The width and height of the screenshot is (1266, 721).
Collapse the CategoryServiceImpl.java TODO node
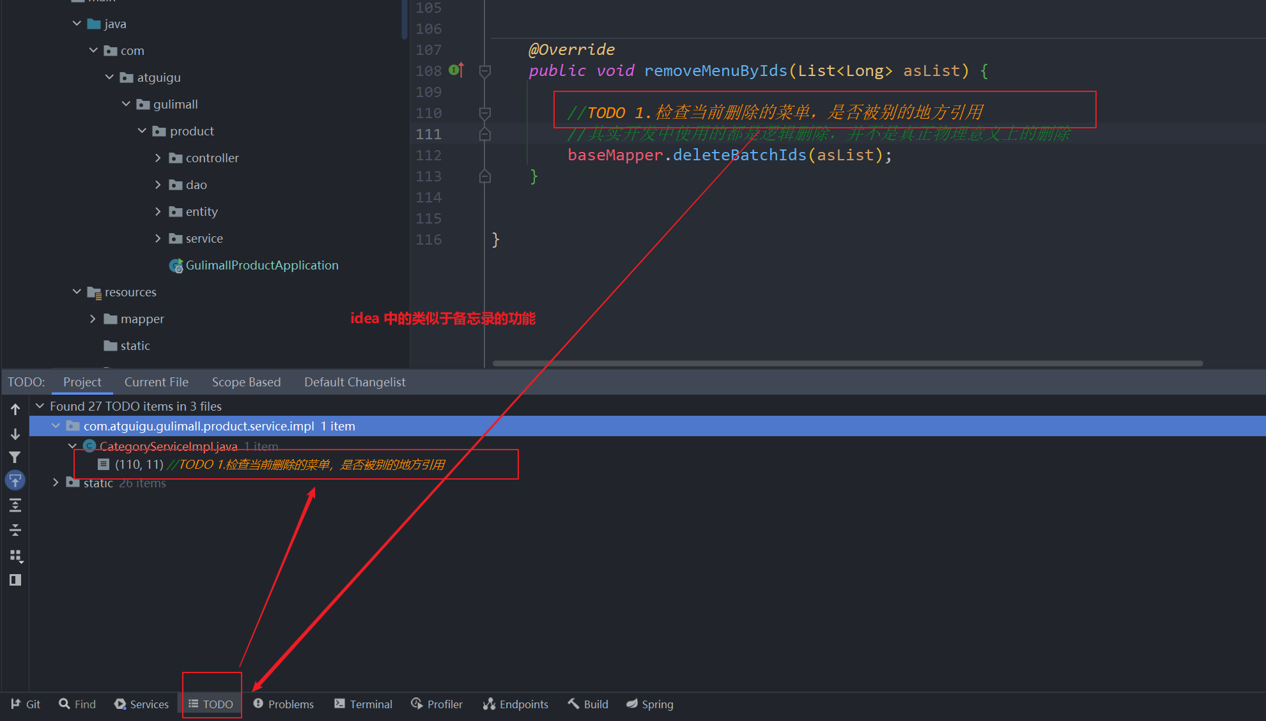tap(72, 446)
